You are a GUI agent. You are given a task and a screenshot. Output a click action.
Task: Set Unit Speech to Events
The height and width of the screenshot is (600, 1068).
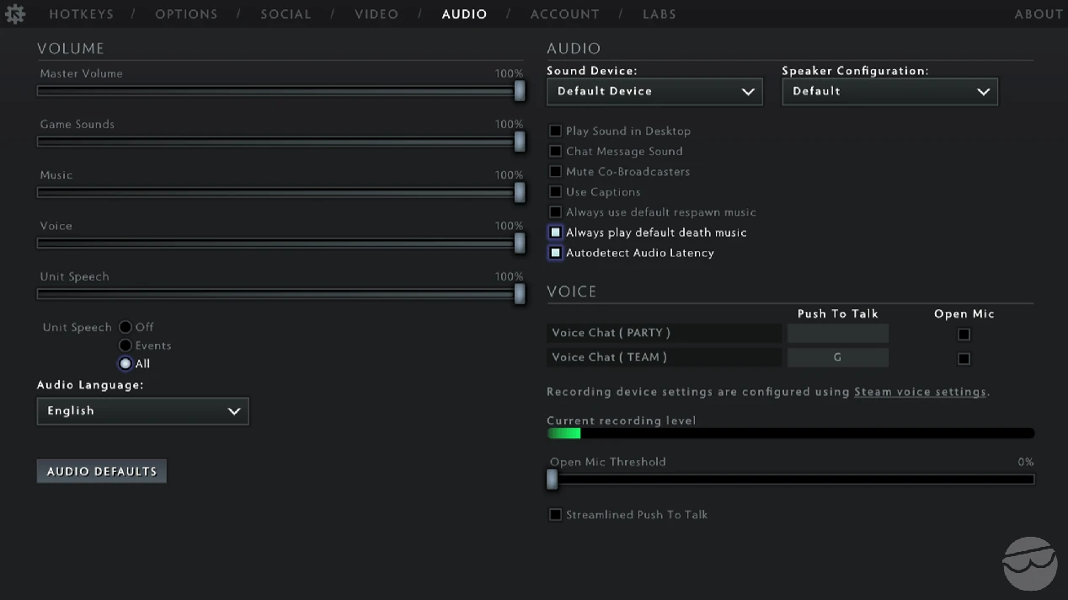pos(125,346)
